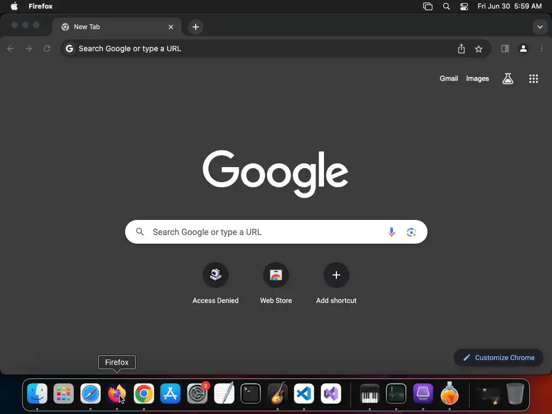This screenshot has height=414, width=552.
Task: Open the Images link
Action: (478, 79)
